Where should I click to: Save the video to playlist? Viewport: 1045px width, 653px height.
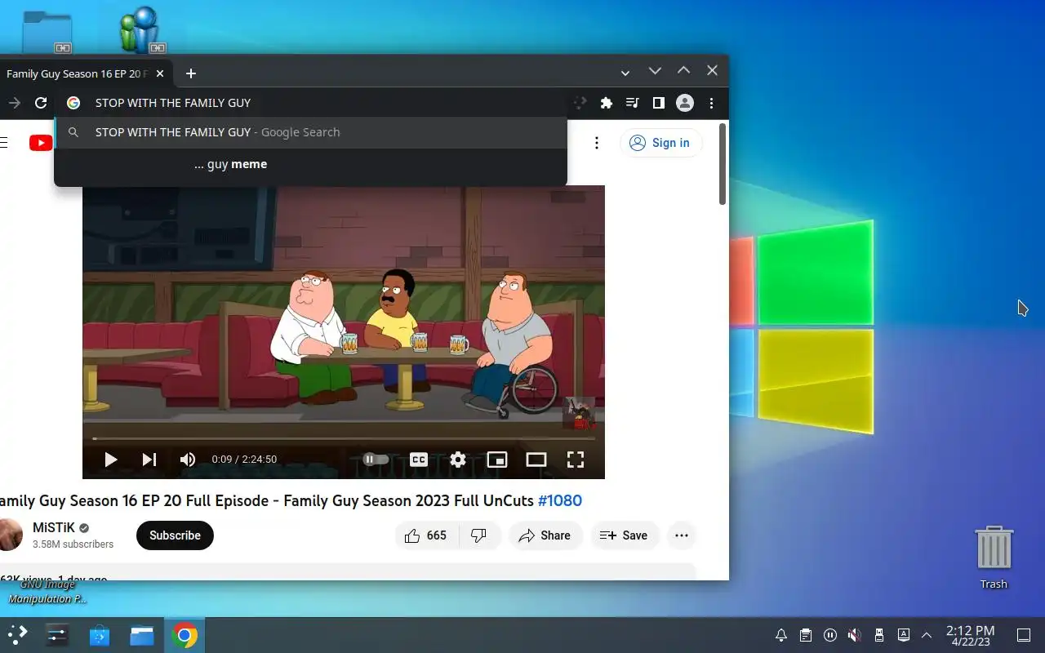click(x=625, y=535)
